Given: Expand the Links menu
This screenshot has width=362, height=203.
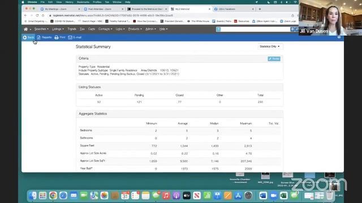Looking at the screenshot, I should pyautogui.click(x=120, y=29).
